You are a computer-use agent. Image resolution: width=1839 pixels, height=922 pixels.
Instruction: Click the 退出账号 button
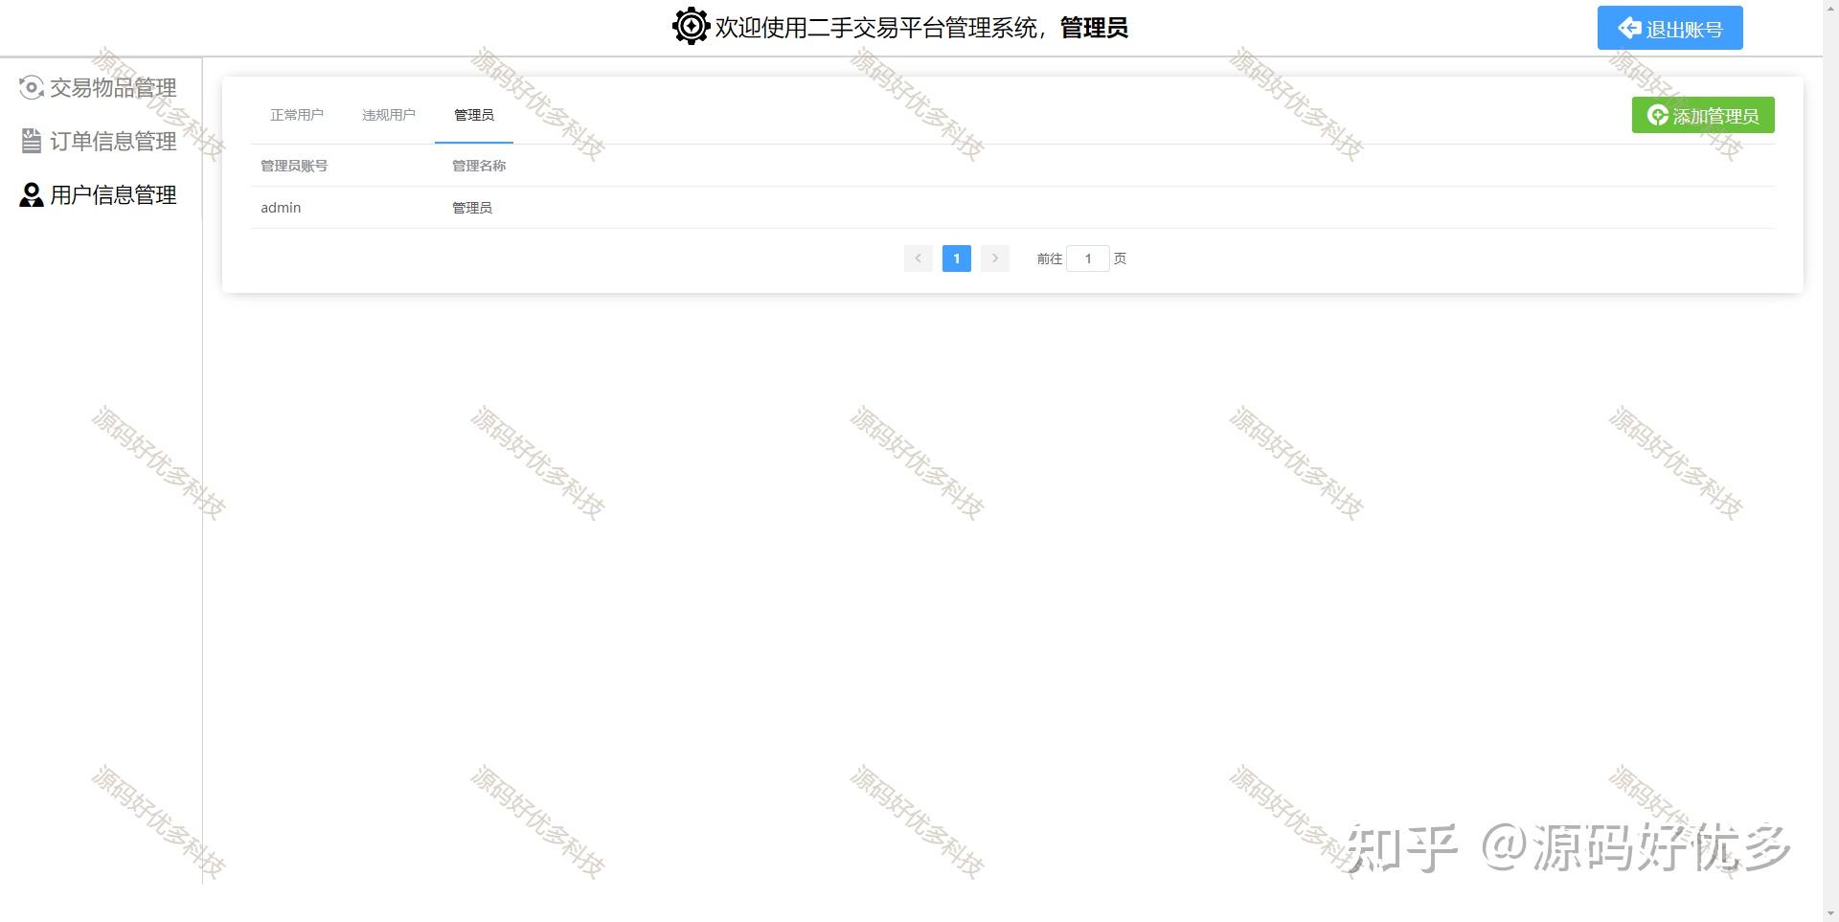point(1669,28)
